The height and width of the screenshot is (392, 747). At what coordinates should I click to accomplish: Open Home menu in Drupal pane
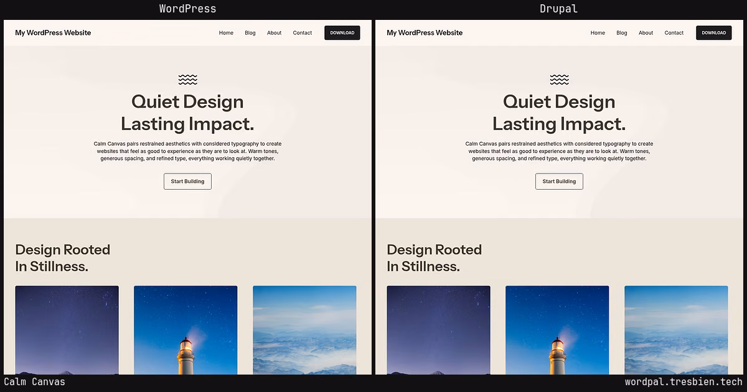tap(598, 33)
